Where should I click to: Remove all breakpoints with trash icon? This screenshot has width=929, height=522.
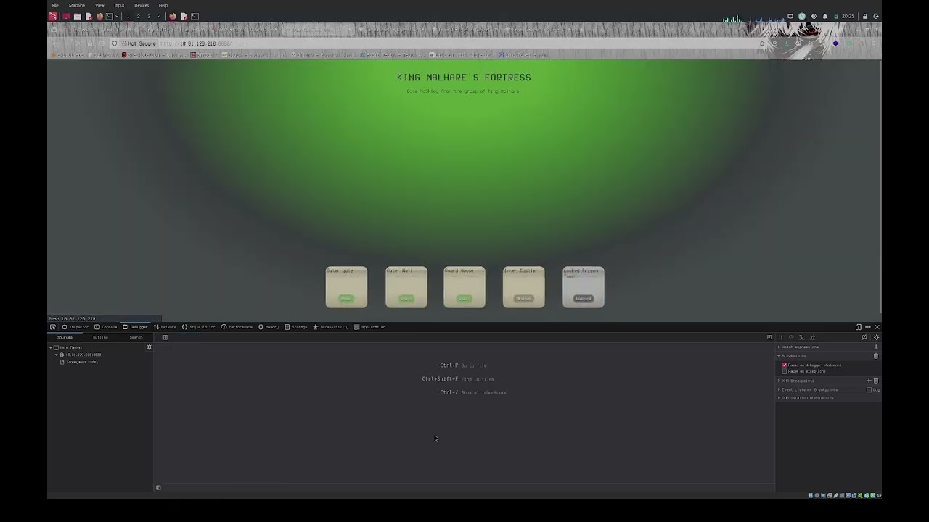pos(876,356)
